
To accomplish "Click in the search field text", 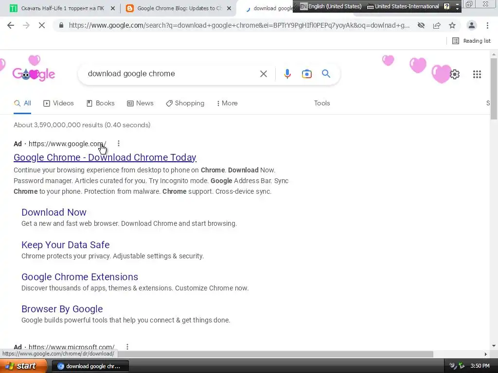I will (x=131, y=74).
